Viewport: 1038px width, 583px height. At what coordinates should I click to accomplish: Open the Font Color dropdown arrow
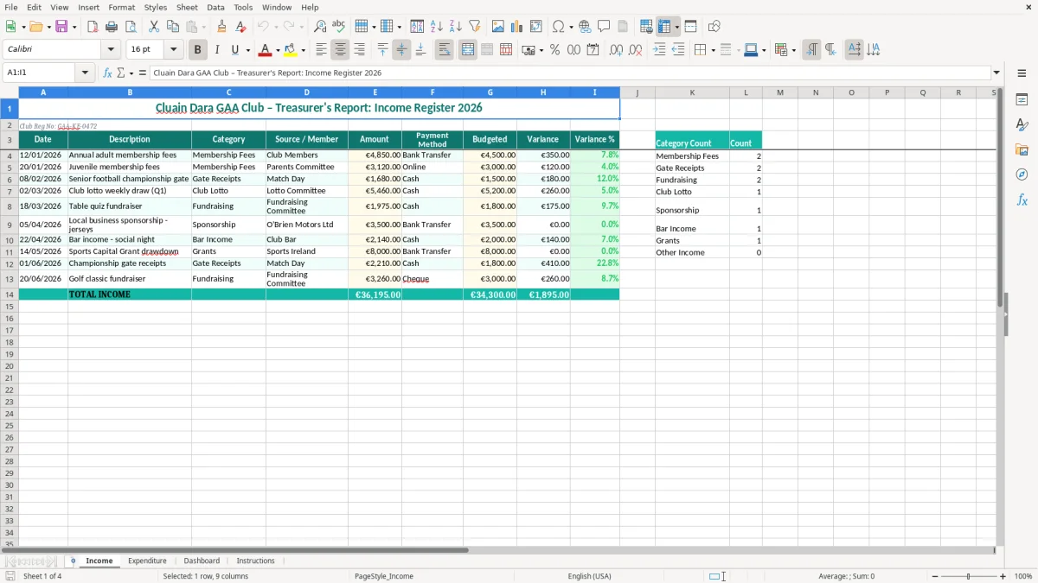tap(278, 50)
